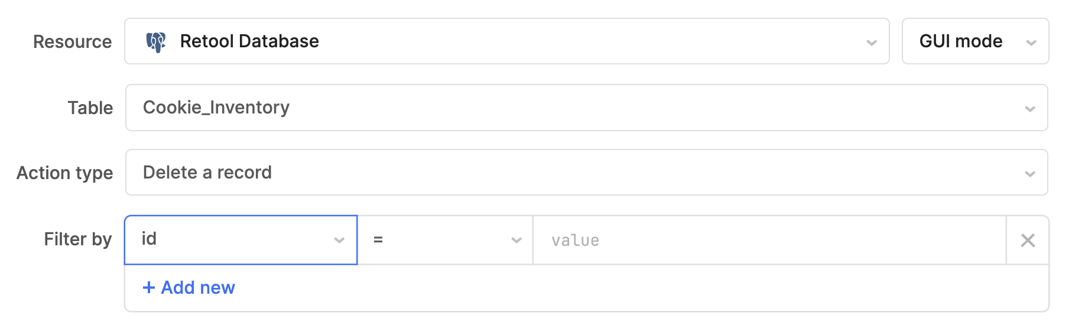This screenshot has height=331, width=1072.
Task: Click the Add new filter link
Action: coord(189,288)
